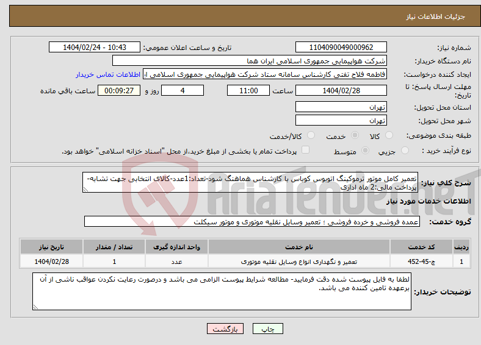Viewport: 481px width, 345px height.
Task: Click the شرح کلی نیاز label
Action: tap(446, 183)
